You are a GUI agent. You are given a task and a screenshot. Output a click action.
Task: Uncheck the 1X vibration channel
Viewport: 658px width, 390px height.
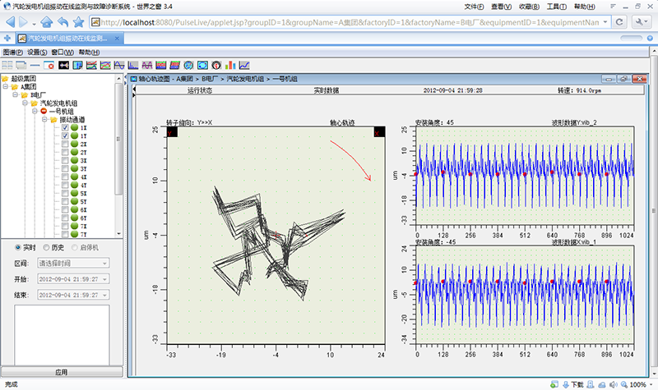(x=65, y=128)
